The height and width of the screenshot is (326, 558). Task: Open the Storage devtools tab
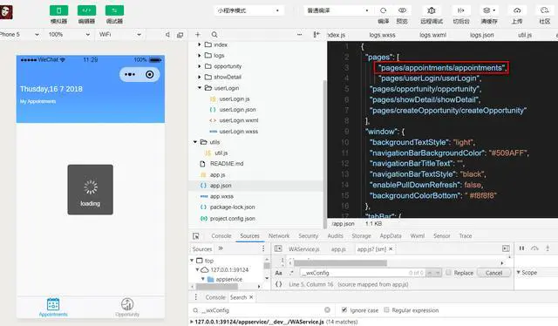click(361, 235)
